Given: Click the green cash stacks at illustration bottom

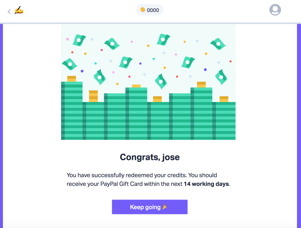Looking at the screenshot, I should pos(148,121).
